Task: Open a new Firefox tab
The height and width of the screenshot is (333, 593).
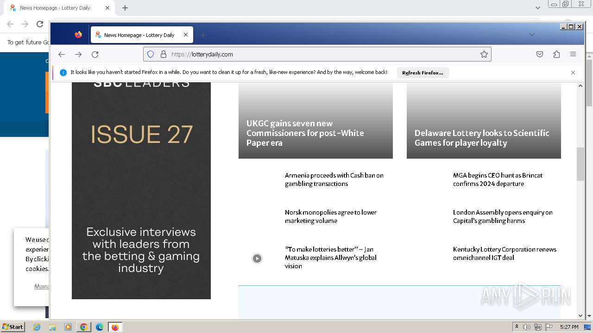Action: point(203,35)
